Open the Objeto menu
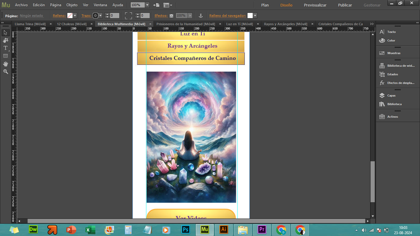The width and height of the screenshot is (420, 236). coord(72,5)
